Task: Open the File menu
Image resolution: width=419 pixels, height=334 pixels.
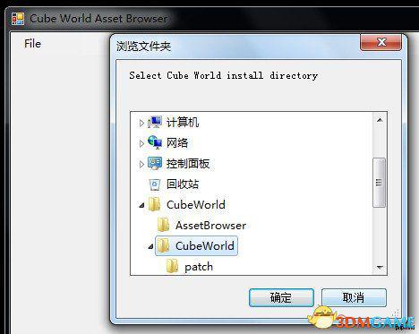Action: (32, 44)
